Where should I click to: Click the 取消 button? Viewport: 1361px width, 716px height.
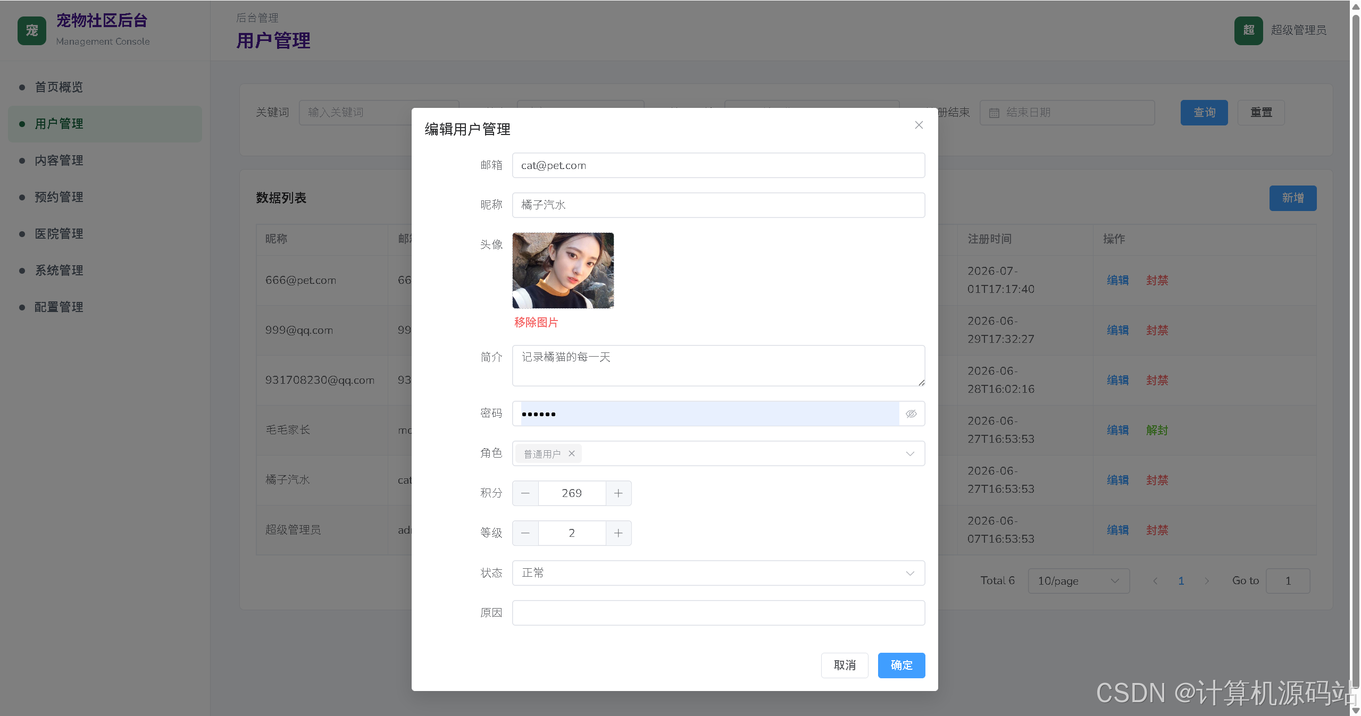point(845,666)
